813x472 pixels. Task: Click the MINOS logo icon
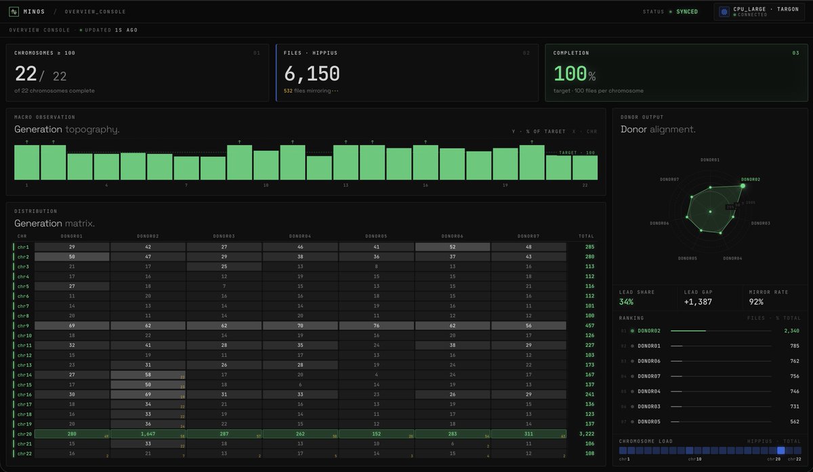coord(14,11)
